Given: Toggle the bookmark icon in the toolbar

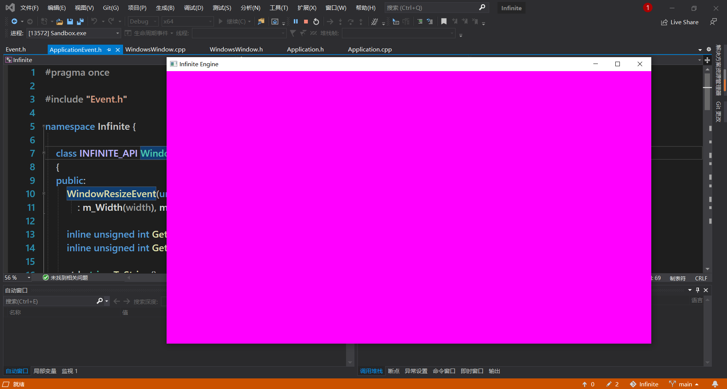Looking at the screenshot, I should (444, 22).
